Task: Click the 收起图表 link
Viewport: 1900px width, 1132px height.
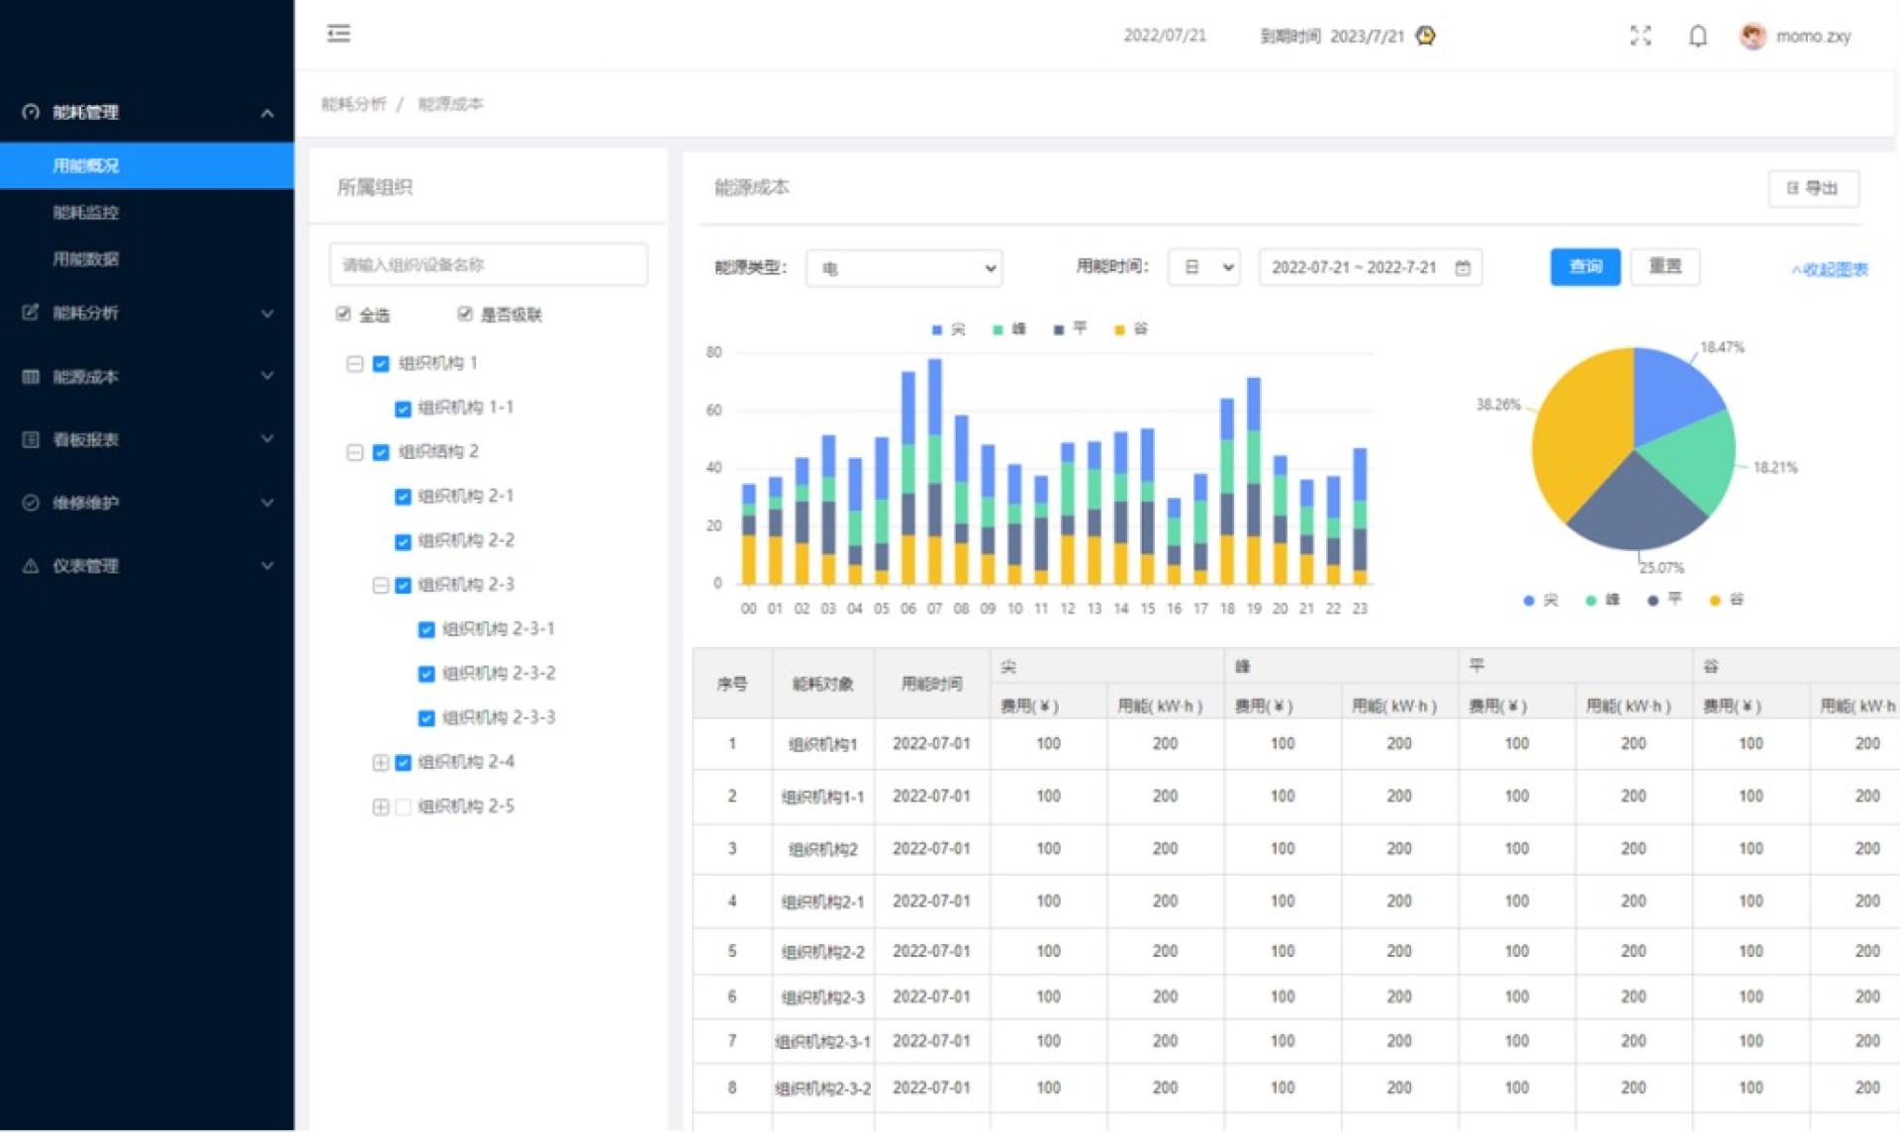Action: pos(1829,269)
